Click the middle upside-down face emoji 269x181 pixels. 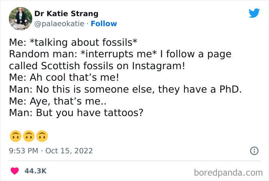tap(29, 136)
